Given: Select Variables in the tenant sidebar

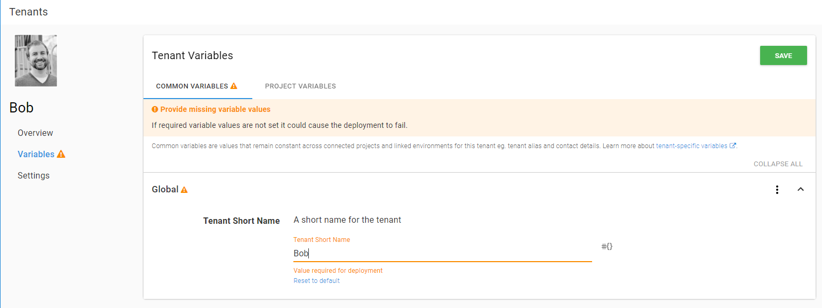Looking at the screenshot, I should [36, 155].
